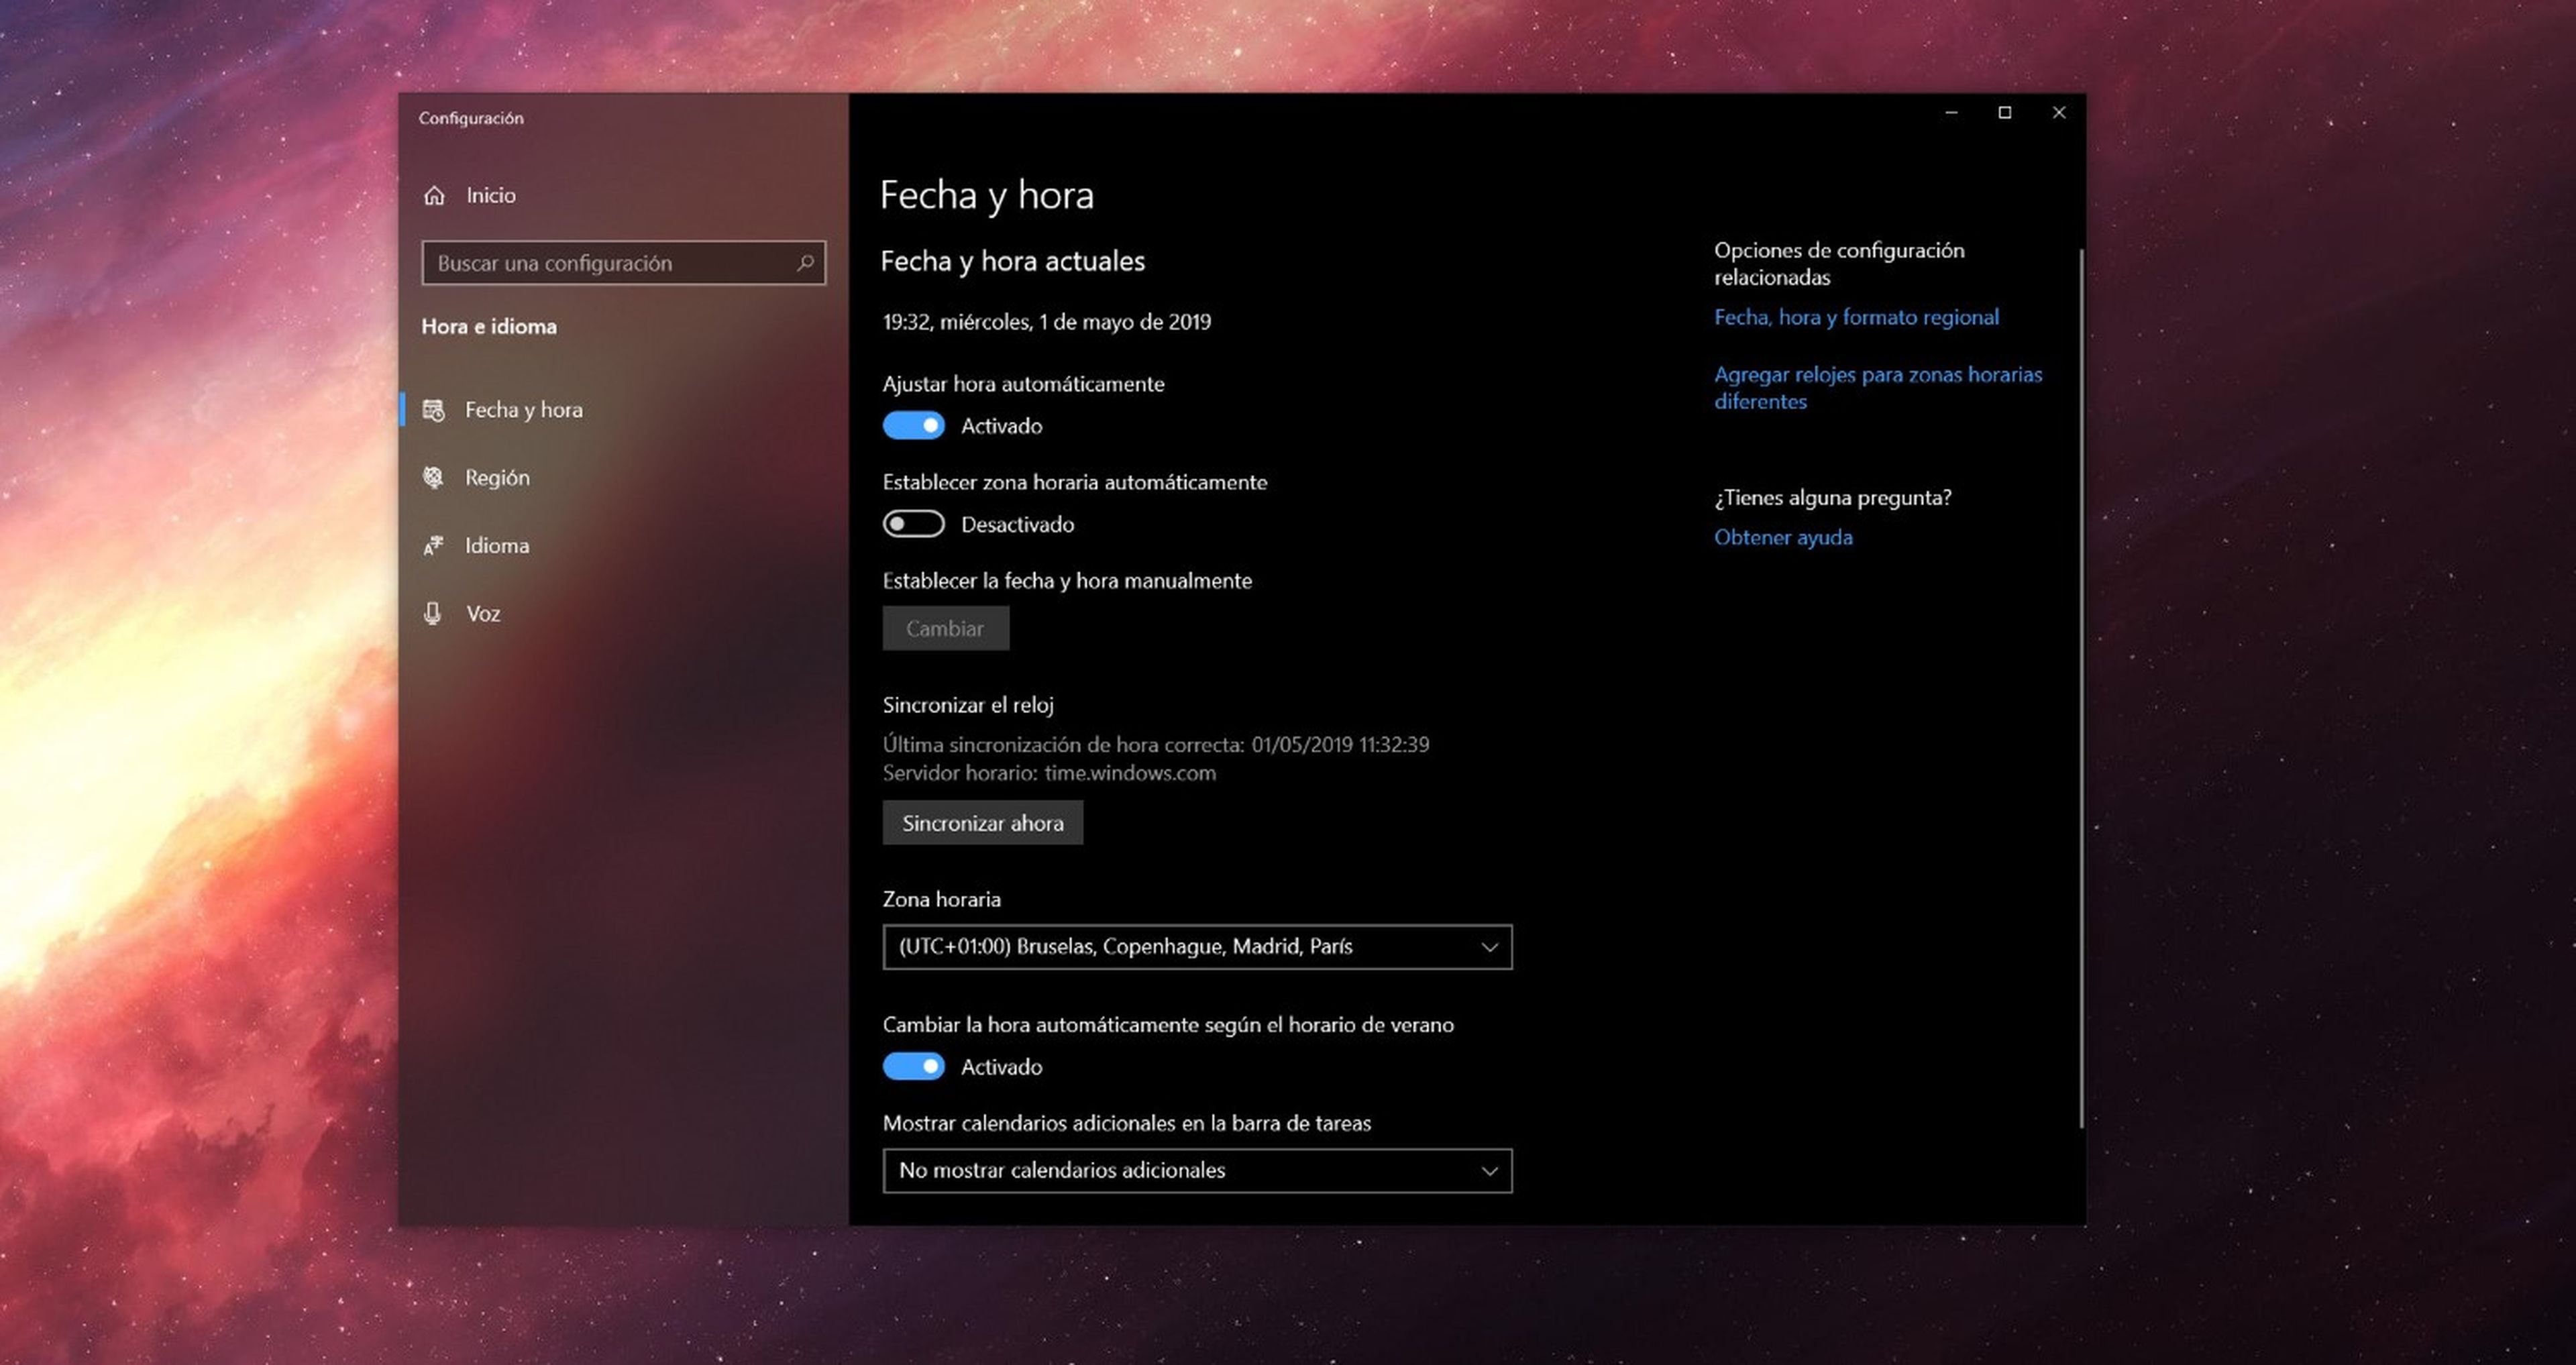Click the Mostrar calendarios adicionales label
Screen dimensions: 2576x1365
pos(1126,1124)
